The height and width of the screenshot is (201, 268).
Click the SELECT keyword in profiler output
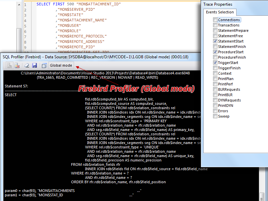click(11, 95)
